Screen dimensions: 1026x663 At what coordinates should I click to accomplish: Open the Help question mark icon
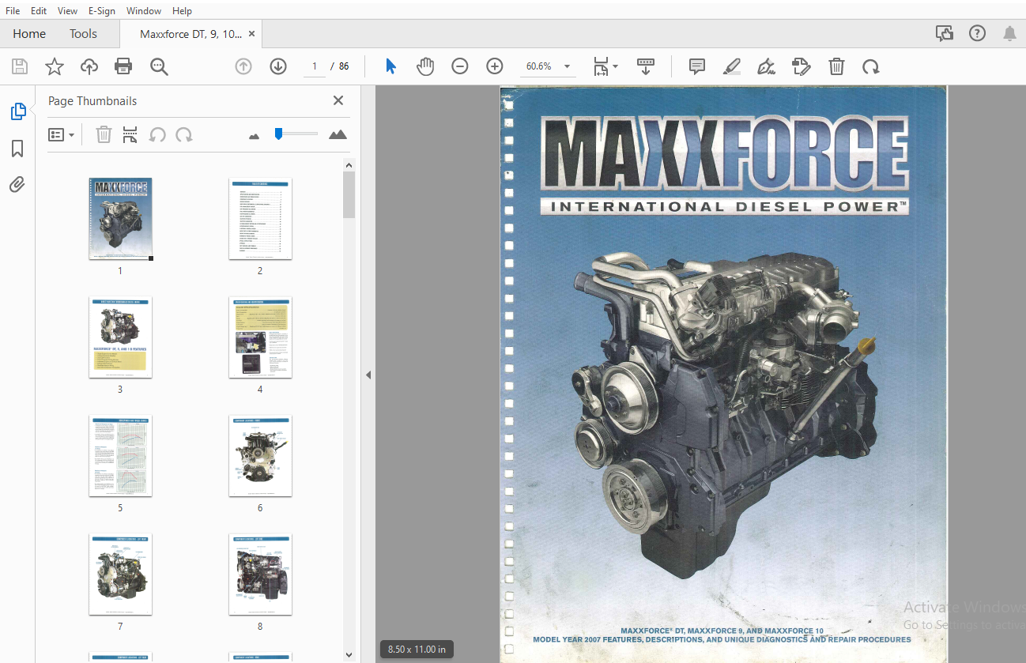[x=978, y=33]
